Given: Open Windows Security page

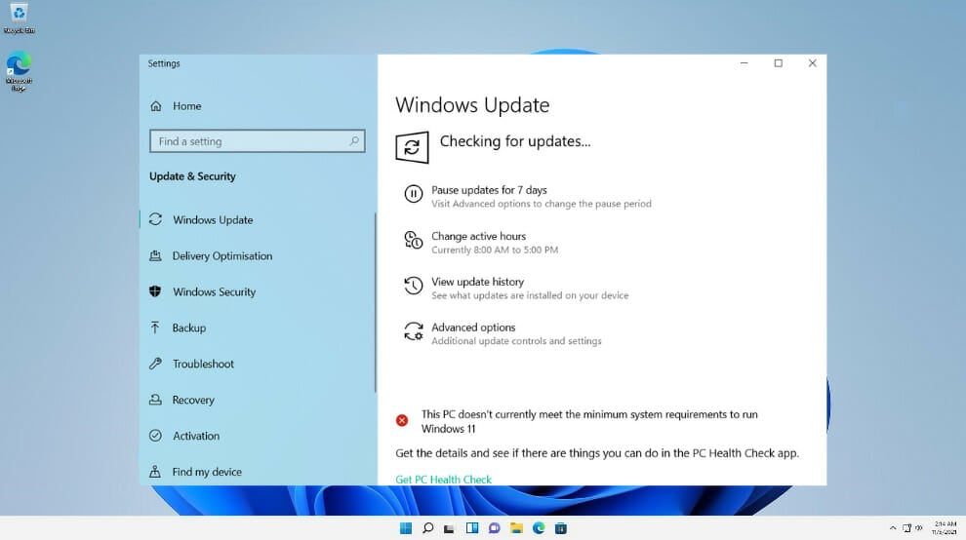Looking at the screenshot, I should (214, 291).
